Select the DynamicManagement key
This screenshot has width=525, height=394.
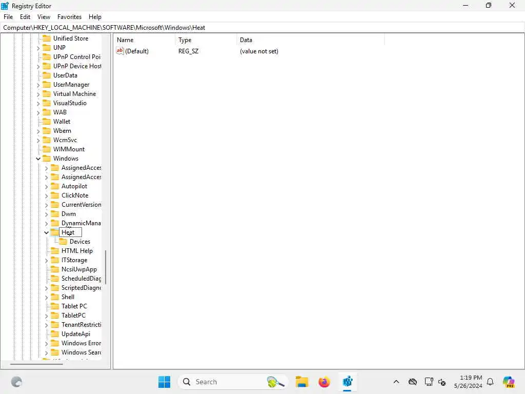81,223
